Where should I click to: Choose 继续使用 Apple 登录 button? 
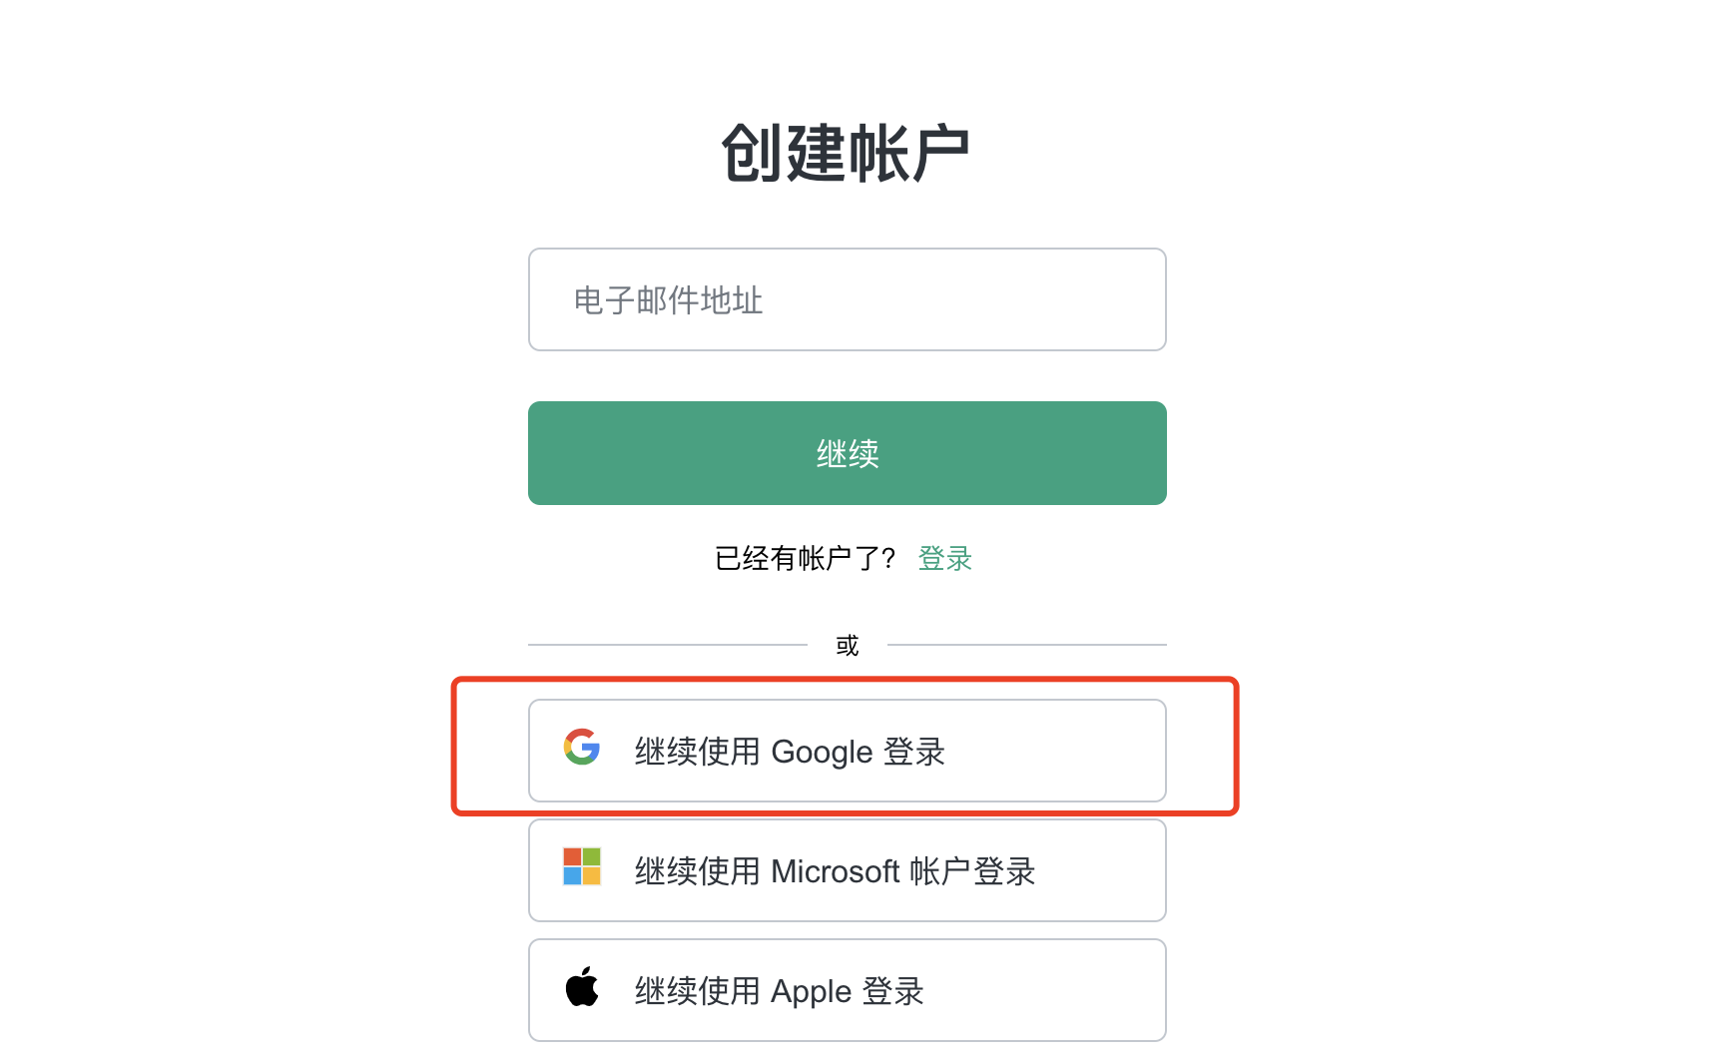(847, 990)
